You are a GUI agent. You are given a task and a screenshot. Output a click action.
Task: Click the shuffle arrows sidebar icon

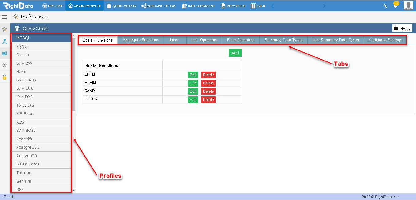pos(5,65)
